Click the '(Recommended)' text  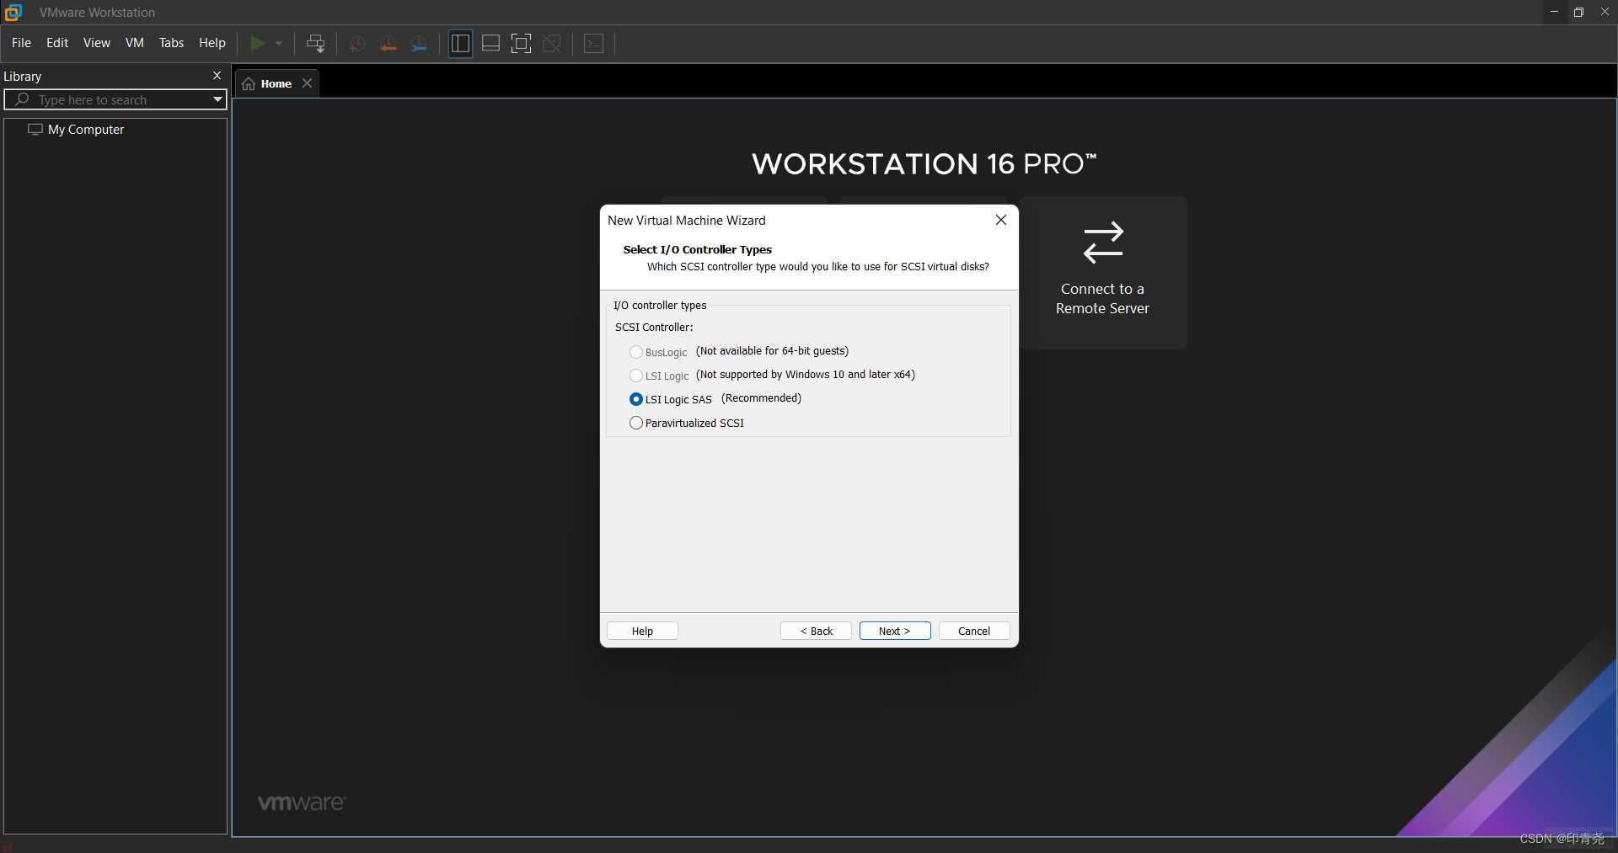tap(761, 397)
